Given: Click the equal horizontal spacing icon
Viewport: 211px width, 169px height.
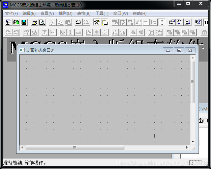Looking at the screenshot, I should coord(53,32).
